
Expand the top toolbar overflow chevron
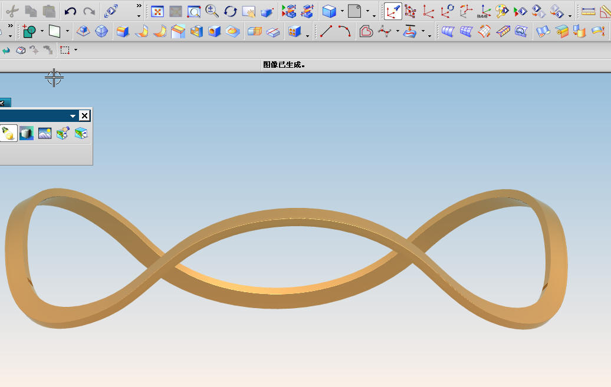139,5
